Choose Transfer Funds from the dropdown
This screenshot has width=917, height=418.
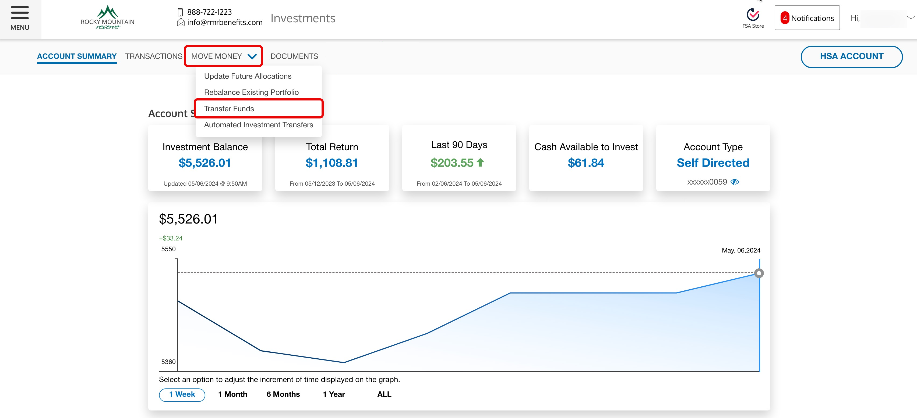[x=229, y=109]
